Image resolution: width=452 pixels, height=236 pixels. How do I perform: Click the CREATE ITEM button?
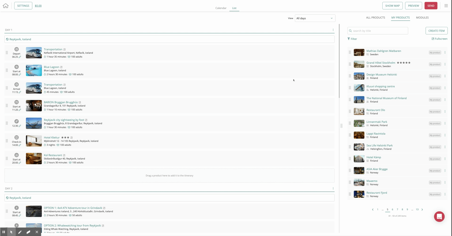[x=436, y=31]
